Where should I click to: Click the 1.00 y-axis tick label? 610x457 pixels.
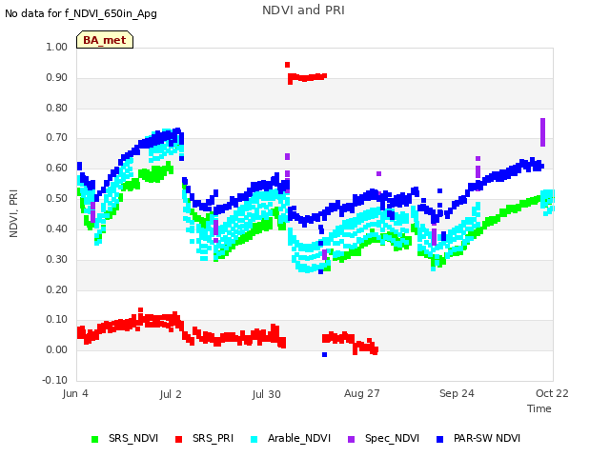(x=57, y=47)
